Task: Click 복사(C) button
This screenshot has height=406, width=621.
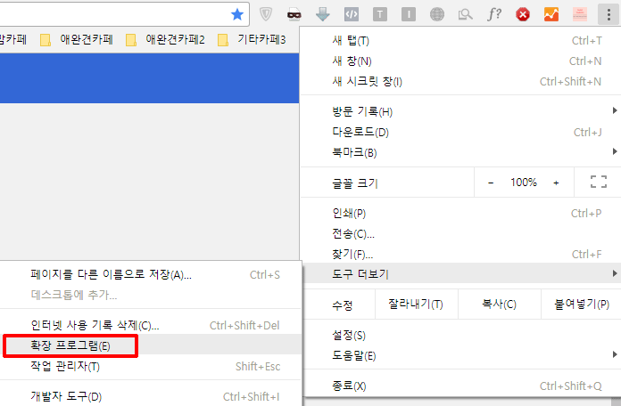Action: (x=499, y=304)
